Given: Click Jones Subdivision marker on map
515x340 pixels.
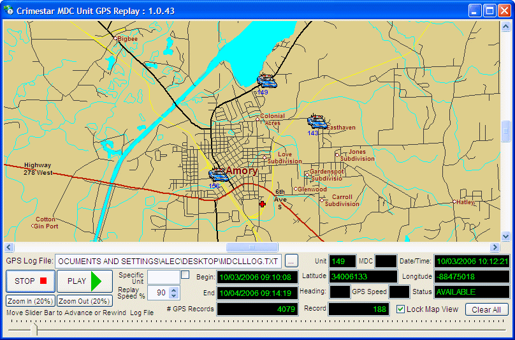Looking at the screenshot, I should (x=337, y=155).
